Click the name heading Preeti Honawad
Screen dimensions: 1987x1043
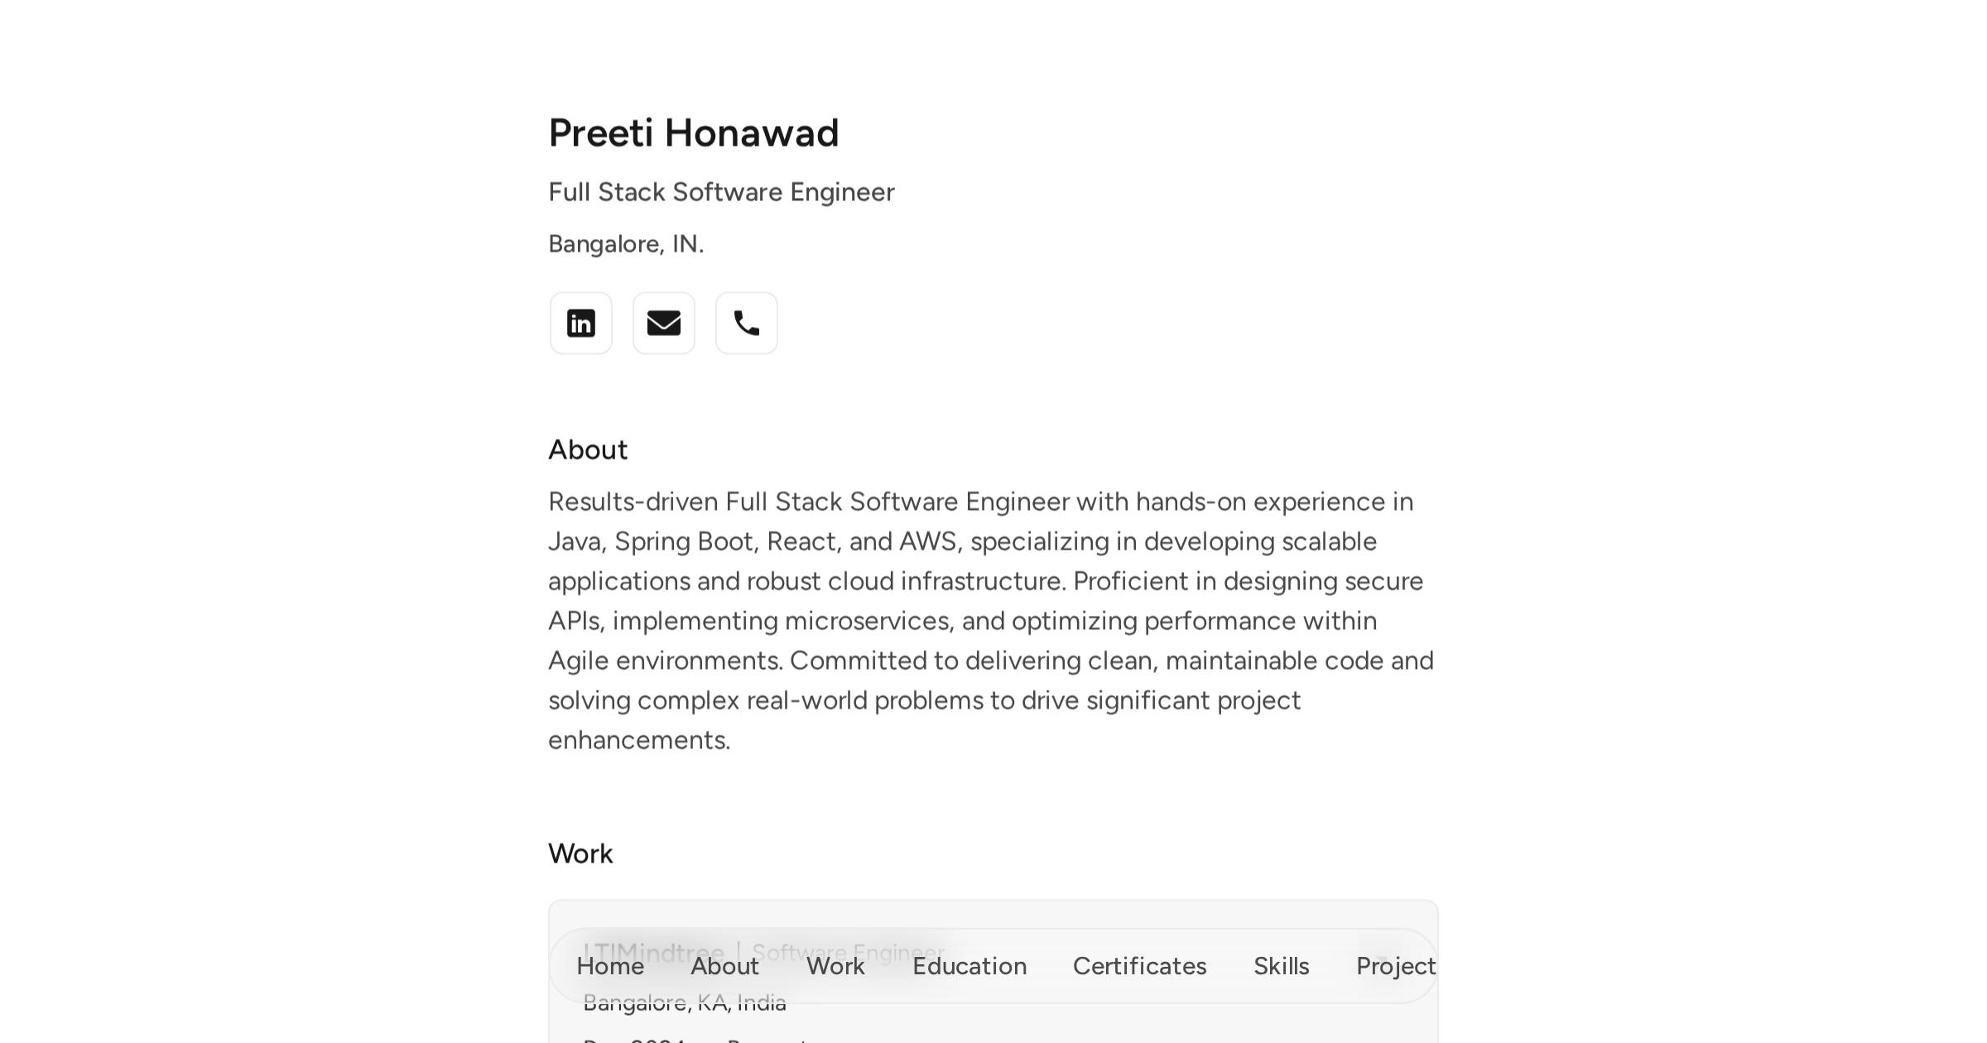[693, 132]
